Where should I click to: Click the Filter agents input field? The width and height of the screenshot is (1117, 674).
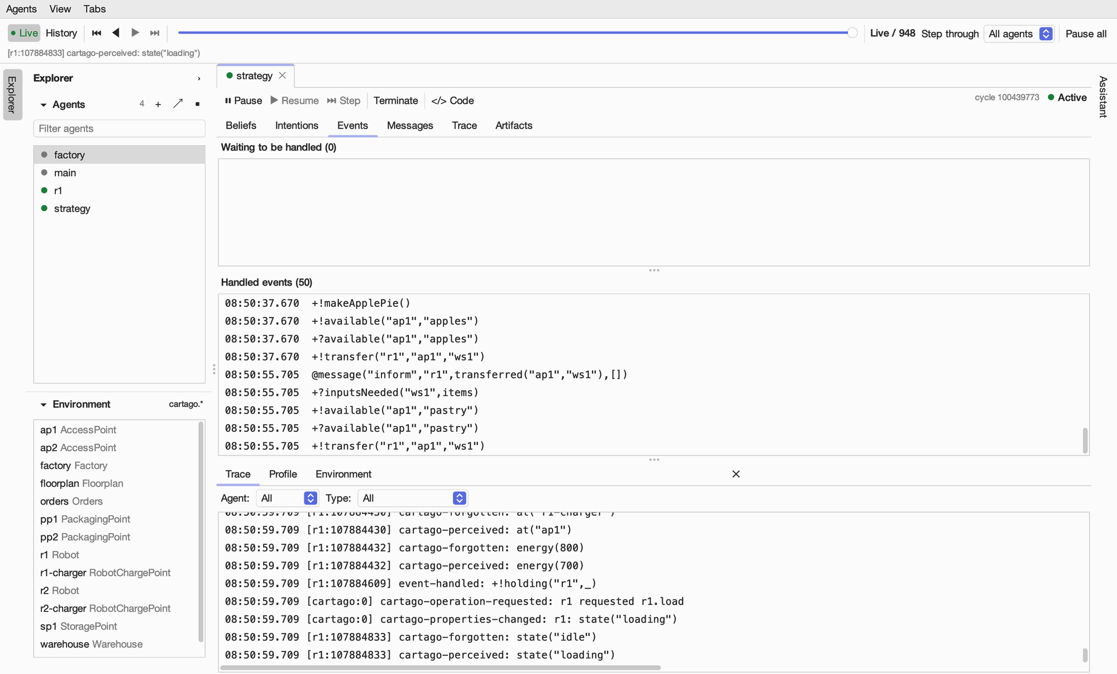coord(119,129)
